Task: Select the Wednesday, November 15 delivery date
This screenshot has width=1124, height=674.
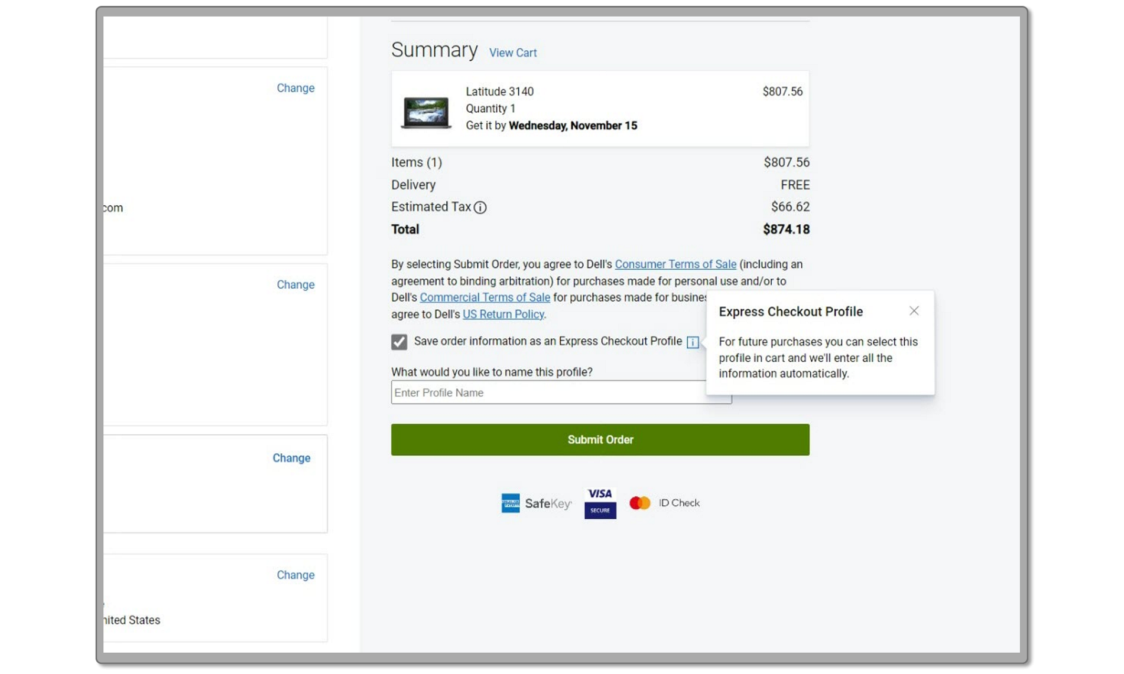Action: point(573,126)
